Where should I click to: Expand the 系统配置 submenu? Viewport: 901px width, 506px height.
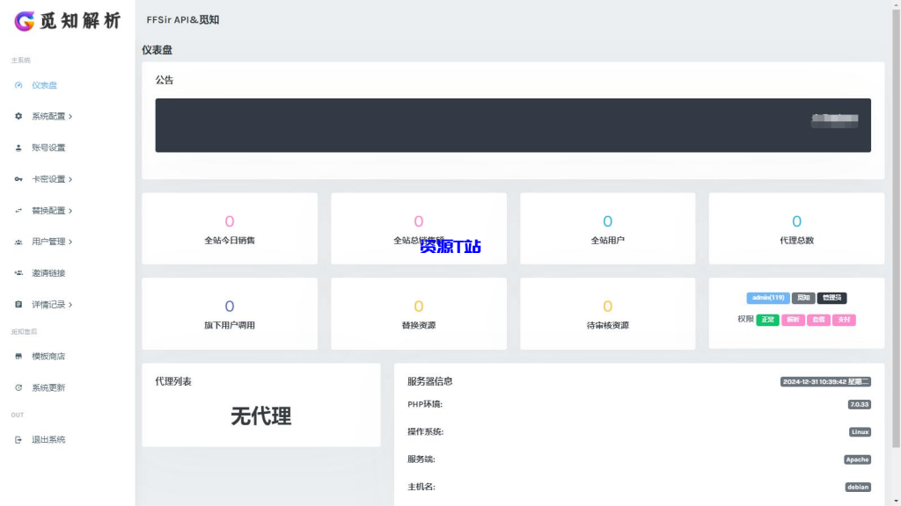click(x=48, y=116)
